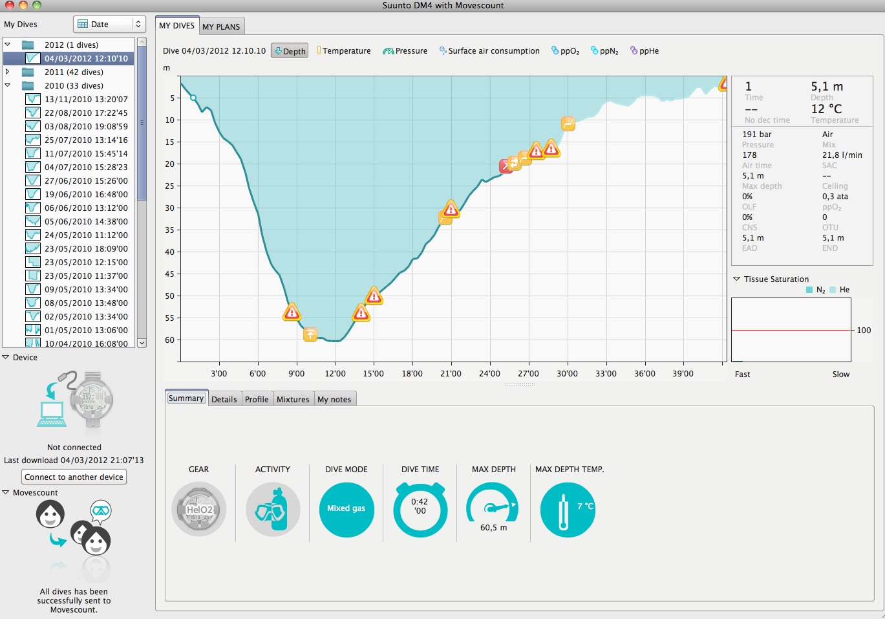
Task: Click the dive start cursor point on graph
Action: pos(193,98)
